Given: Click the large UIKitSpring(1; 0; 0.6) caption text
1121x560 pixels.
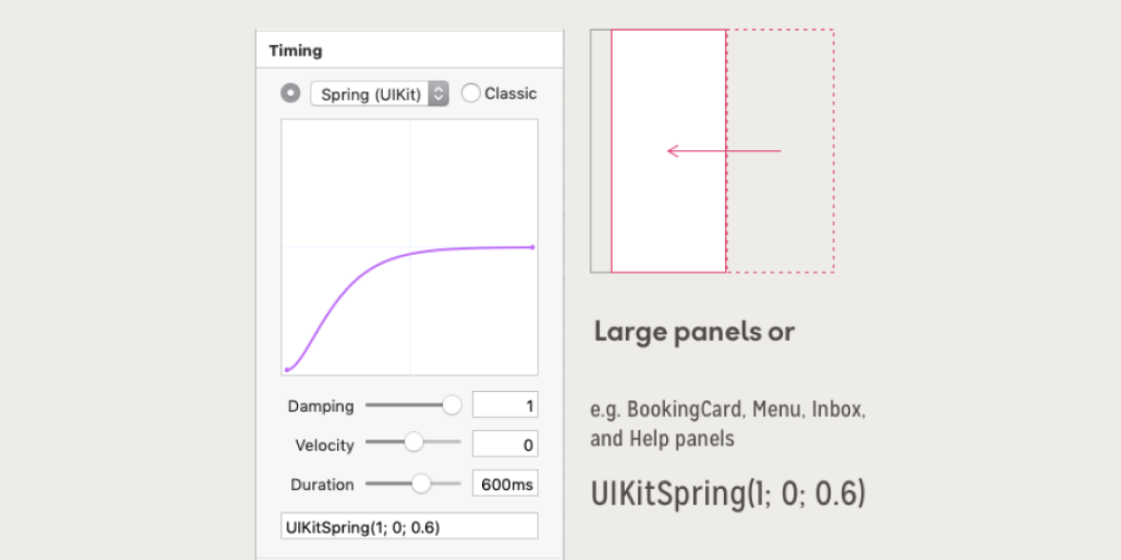Looking at the screenshot, I should tap(729, 494).
